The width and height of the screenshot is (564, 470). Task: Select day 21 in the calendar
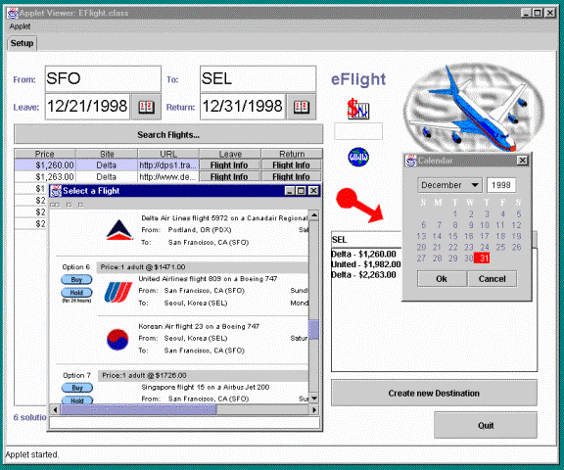[x=437, y=247]
